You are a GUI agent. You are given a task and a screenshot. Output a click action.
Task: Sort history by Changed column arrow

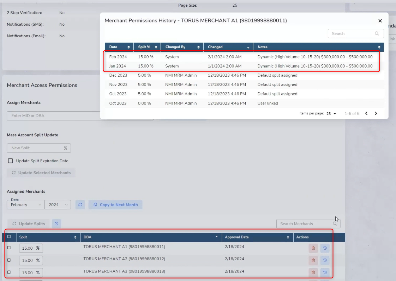(x=248, y=48)
